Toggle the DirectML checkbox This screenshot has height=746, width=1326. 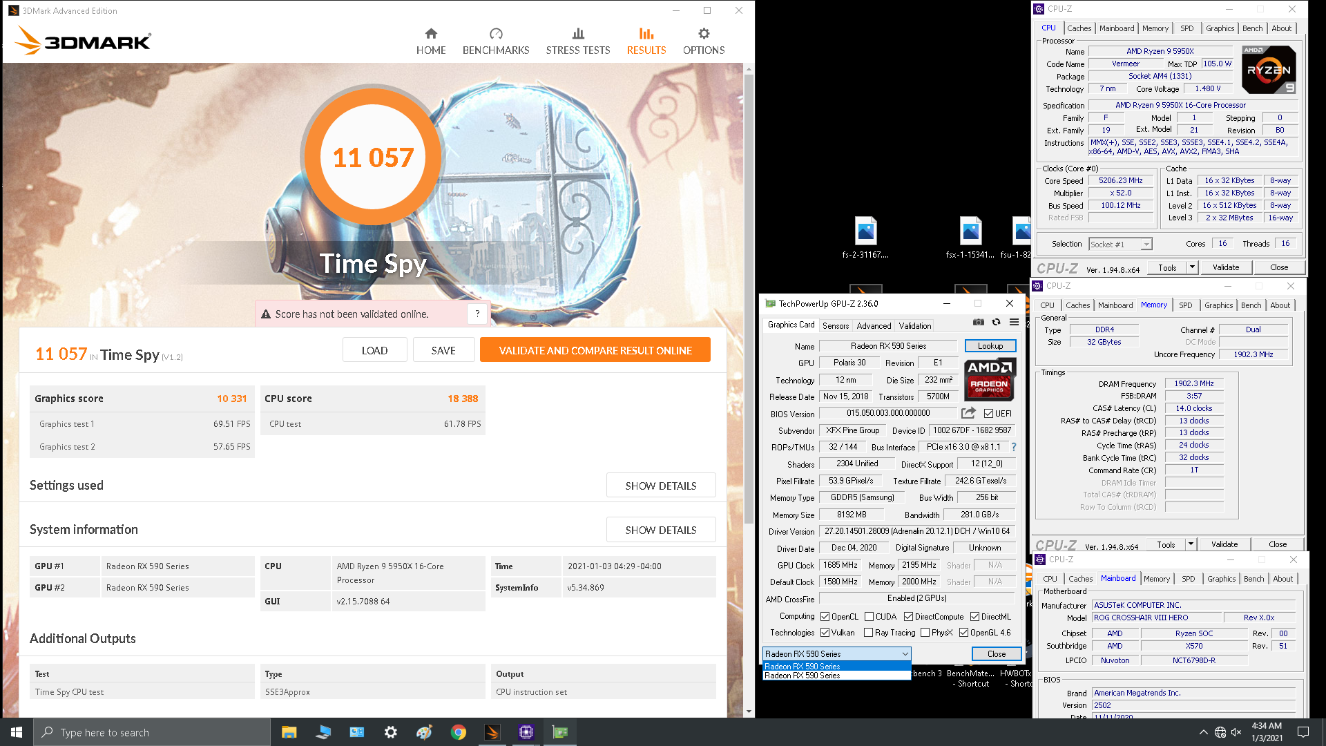[974, 616]
